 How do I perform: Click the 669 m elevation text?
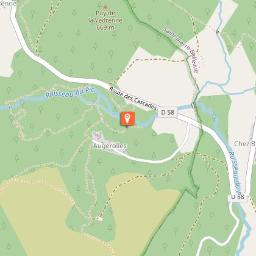[105, 27]
